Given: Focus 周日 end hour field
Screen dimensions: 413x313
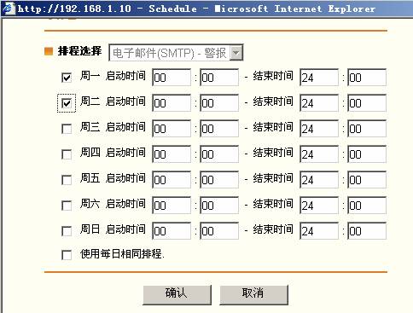Looking at the screenshot, I should tap(319, 230).
